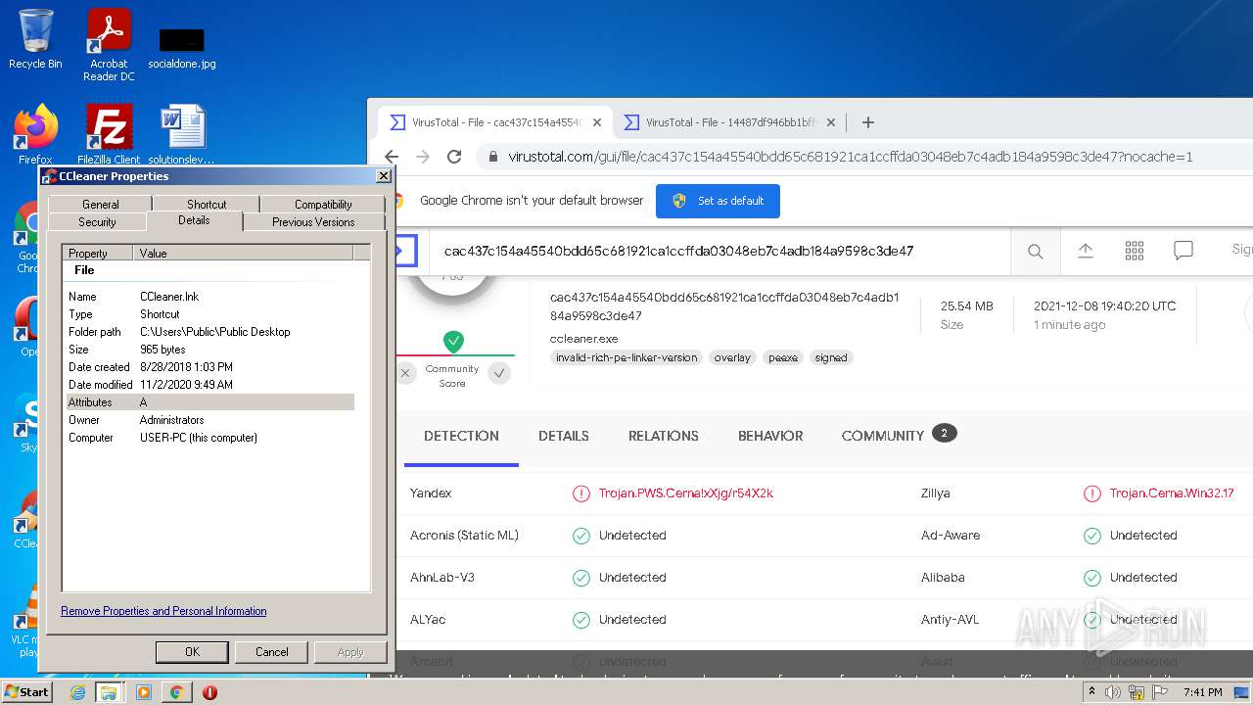The height and width of the screenshot is (705, 1253).
Task: Click Set as default Chrome button
Action: click(x=718, y=201)
